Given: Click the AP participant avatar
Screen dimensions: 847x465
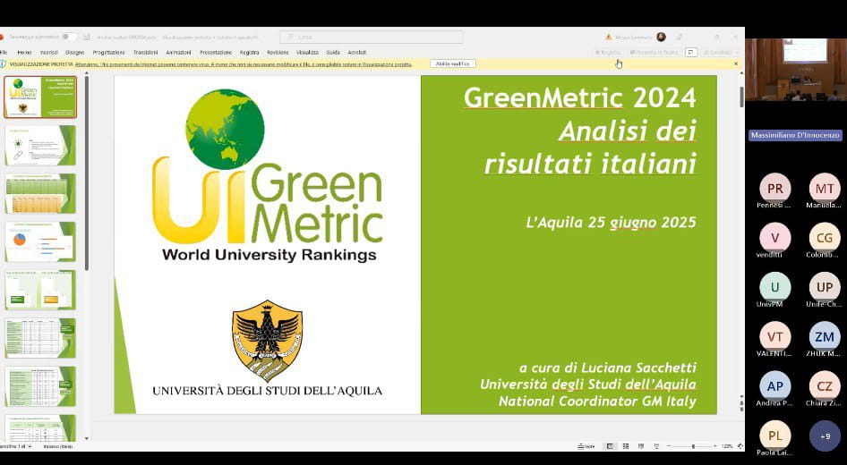Looking at the screenshot, I should 775,386.
